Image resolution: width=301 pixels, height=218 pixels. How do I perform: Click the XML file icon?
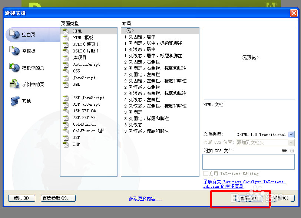click(x=66, y=84)
